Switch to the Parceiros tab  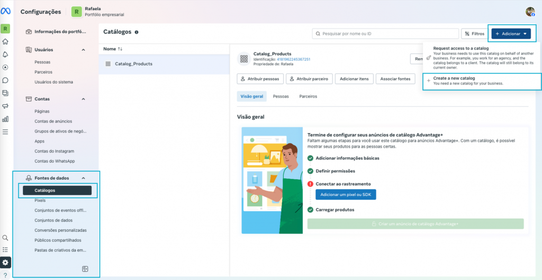(308, 97)
